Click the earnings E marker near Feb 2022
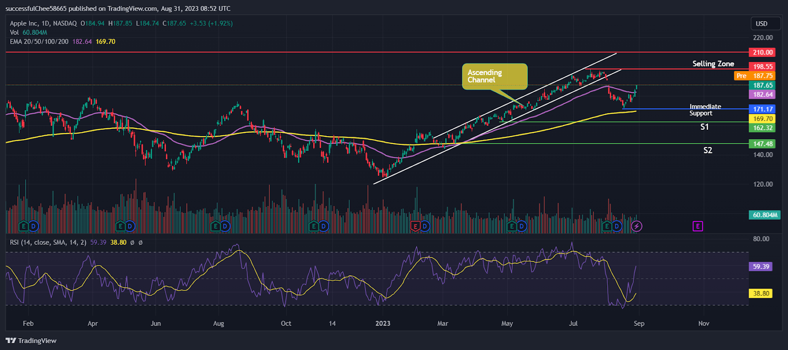This screenshot has width=788, height=350. [x=23, y=226]
